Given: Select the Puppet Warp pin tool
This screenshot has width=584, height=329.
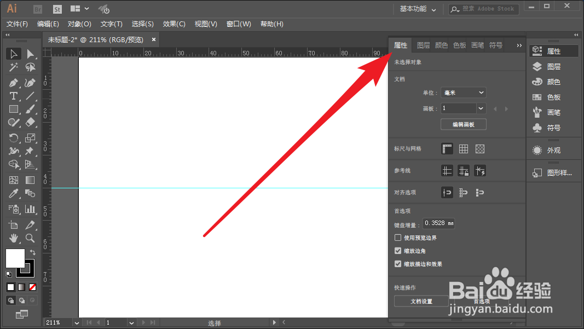Looking at the screenshot, I should point(30,151).
